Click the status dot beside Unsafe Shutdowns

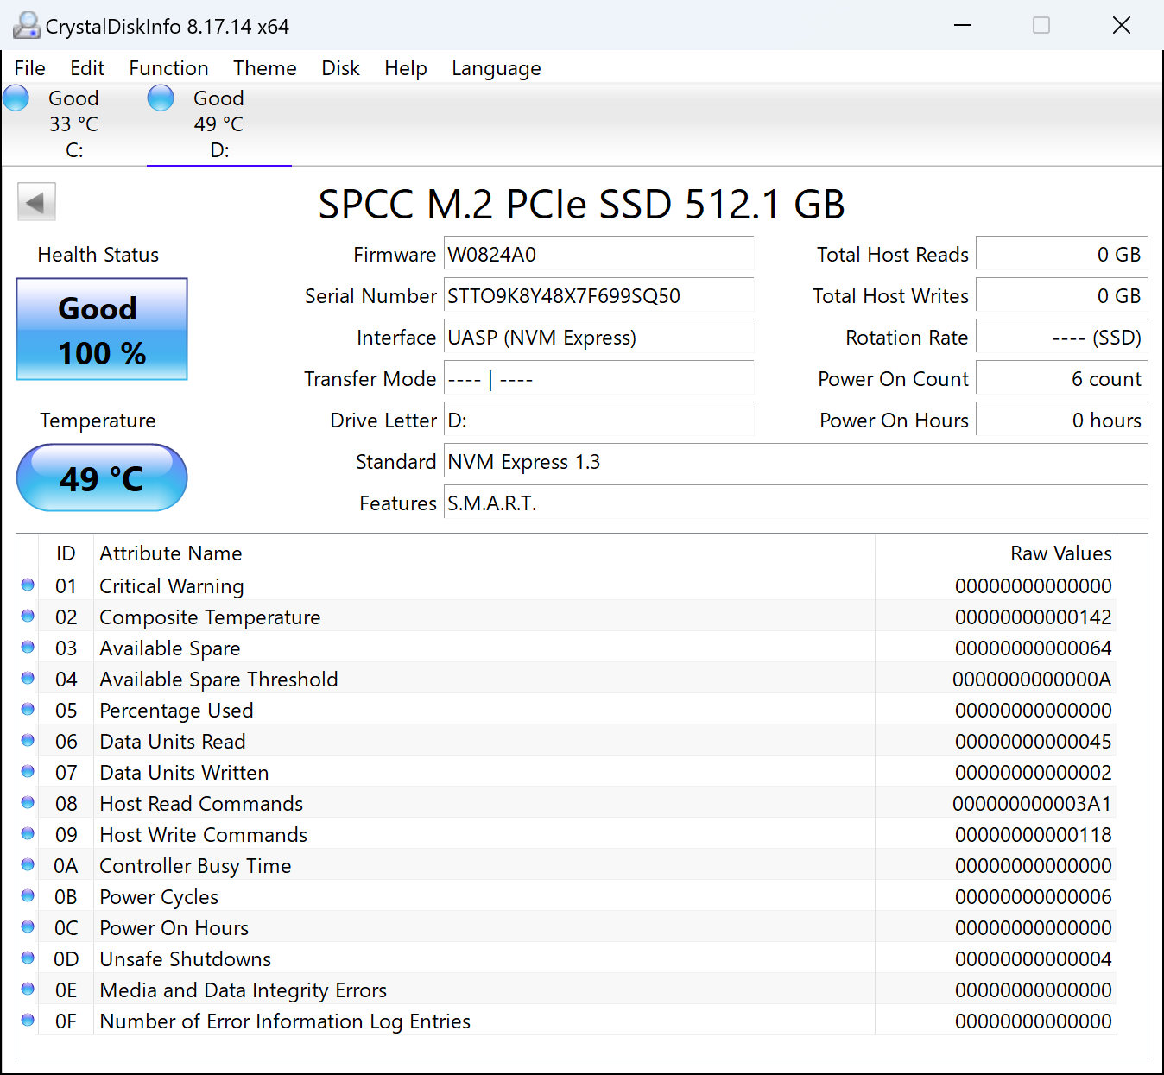(28, 958)
